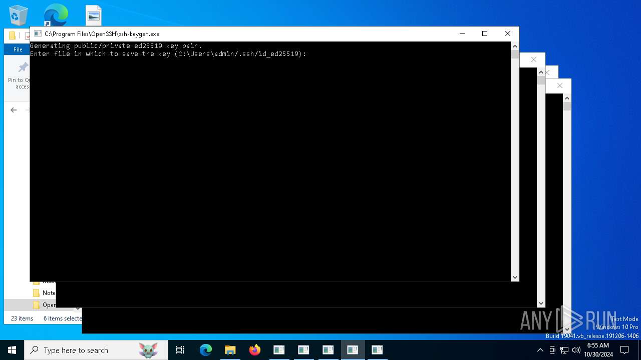Screen dimensions: 641x360
Task: Show hidden system tray icons
Action: [540, 350]
